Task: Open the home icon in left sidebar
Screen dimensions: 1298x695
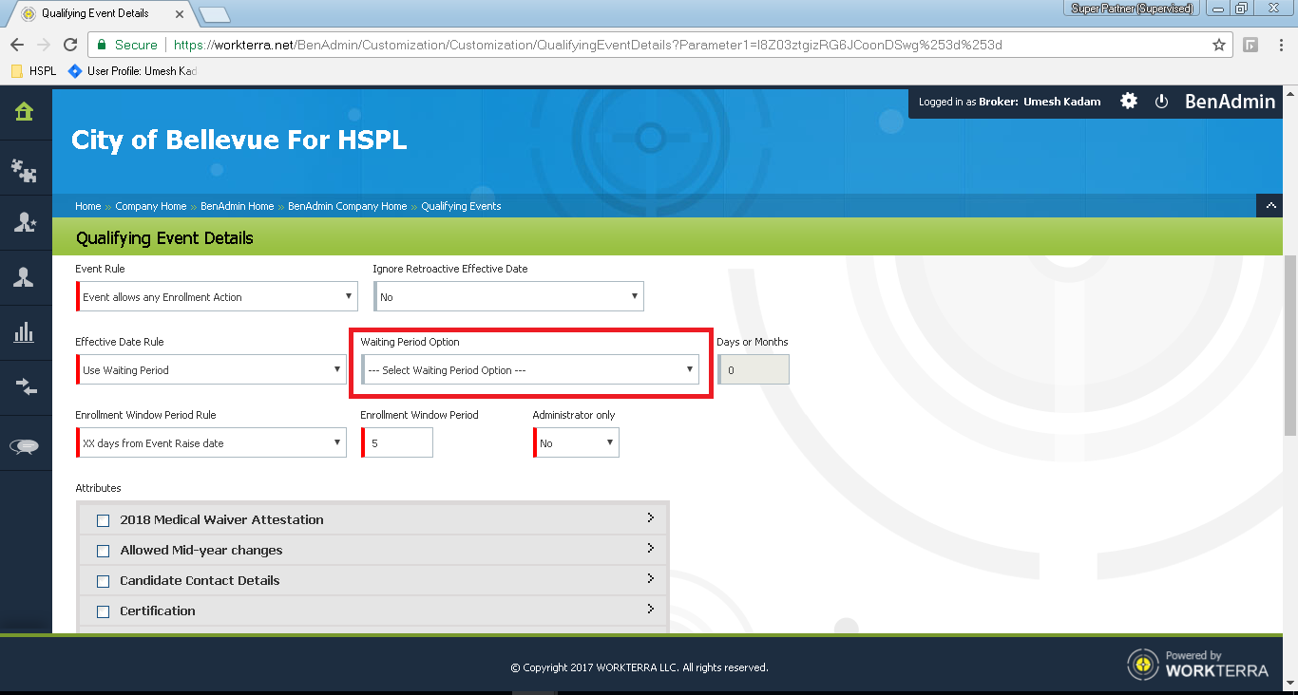Action: [x=25, y=112]
